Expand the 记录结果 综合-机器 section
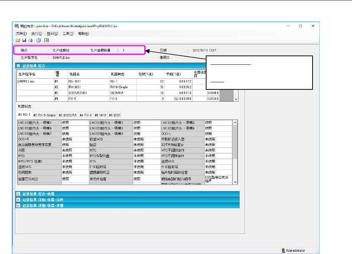The height and width of the screenshot is (254, 352). pos(18,194)
